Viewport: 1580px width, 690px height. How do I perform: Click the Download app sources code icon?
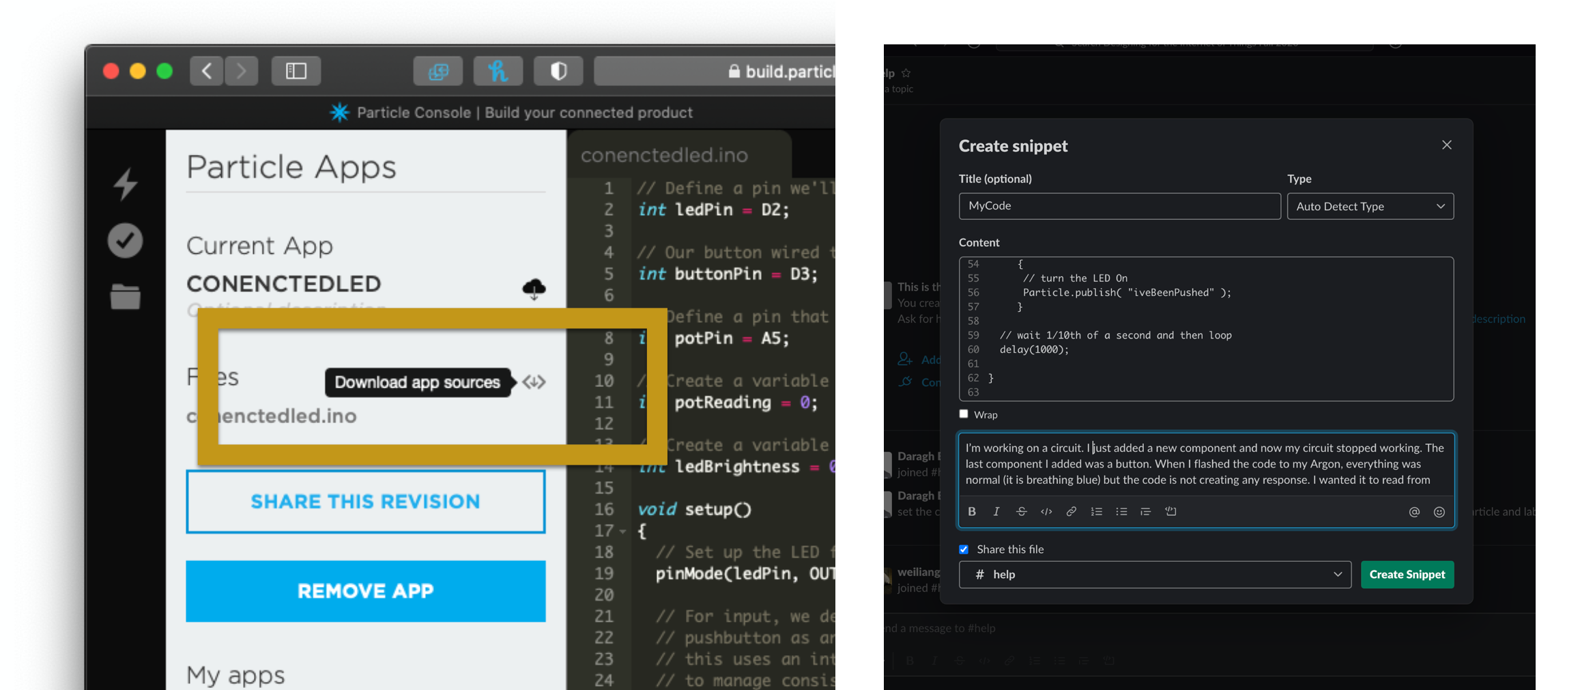(x=534, y=382)
